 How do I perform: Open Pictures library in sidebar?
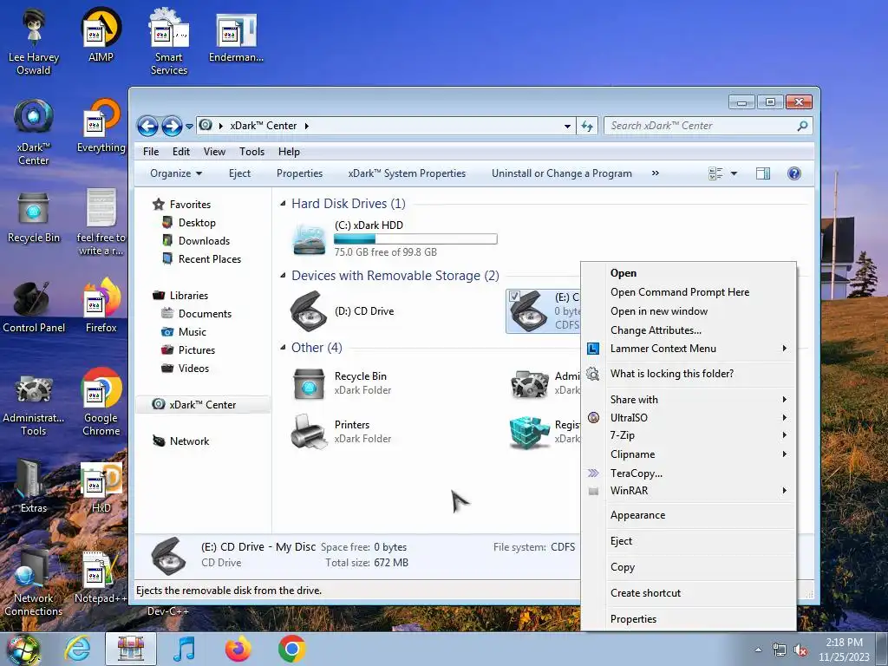[188, 350]
